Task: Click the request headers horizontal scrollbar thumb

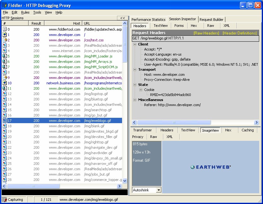Action: click(174, 122)
